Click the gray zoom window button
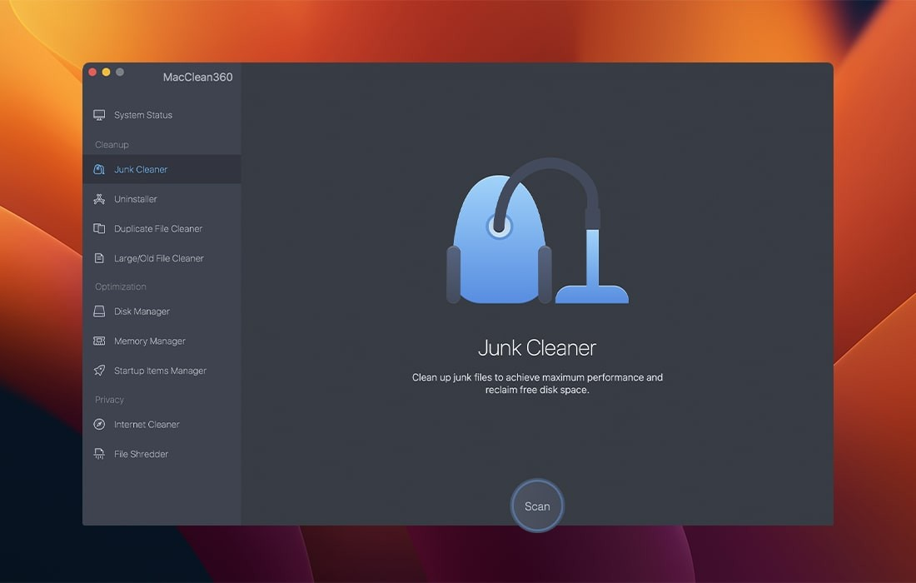 [x=120, y=72]
